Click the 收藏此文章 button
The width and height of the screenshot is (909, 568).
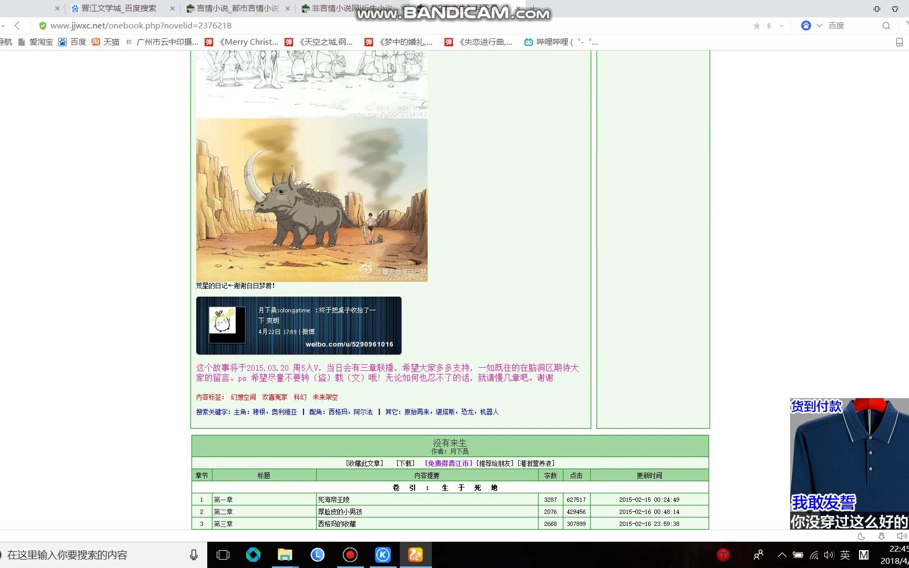(x=365, y=463)
